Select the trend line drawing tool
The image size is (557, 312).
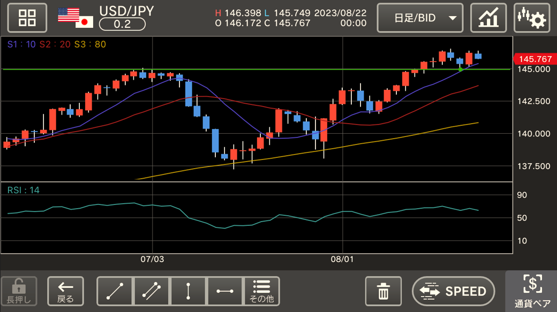tap(115, 291)
